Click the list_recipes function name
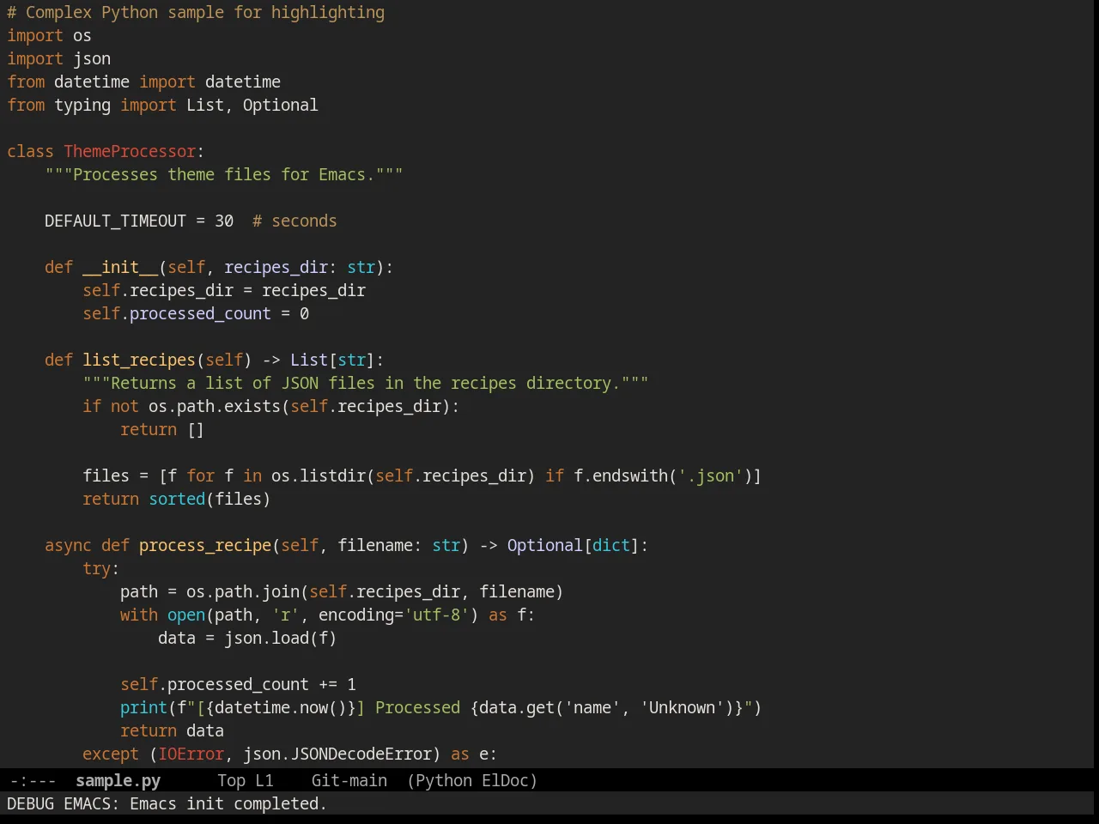 click(139, 360)
